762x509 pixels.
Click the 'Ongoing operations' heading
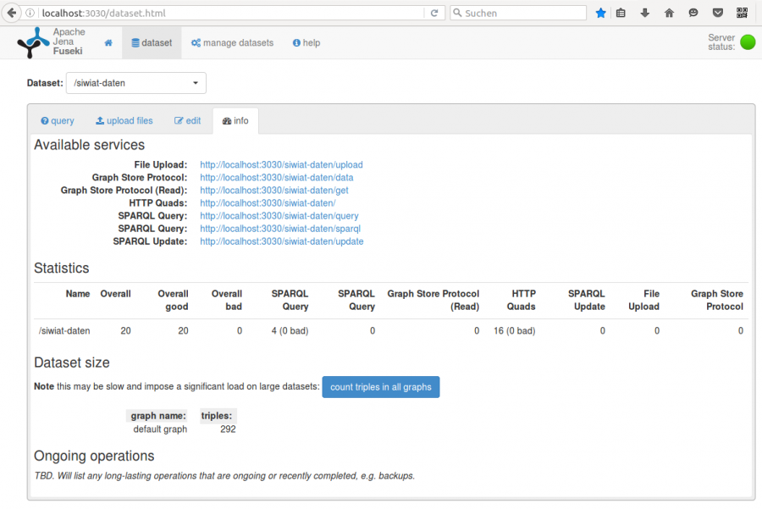point(94,456)
